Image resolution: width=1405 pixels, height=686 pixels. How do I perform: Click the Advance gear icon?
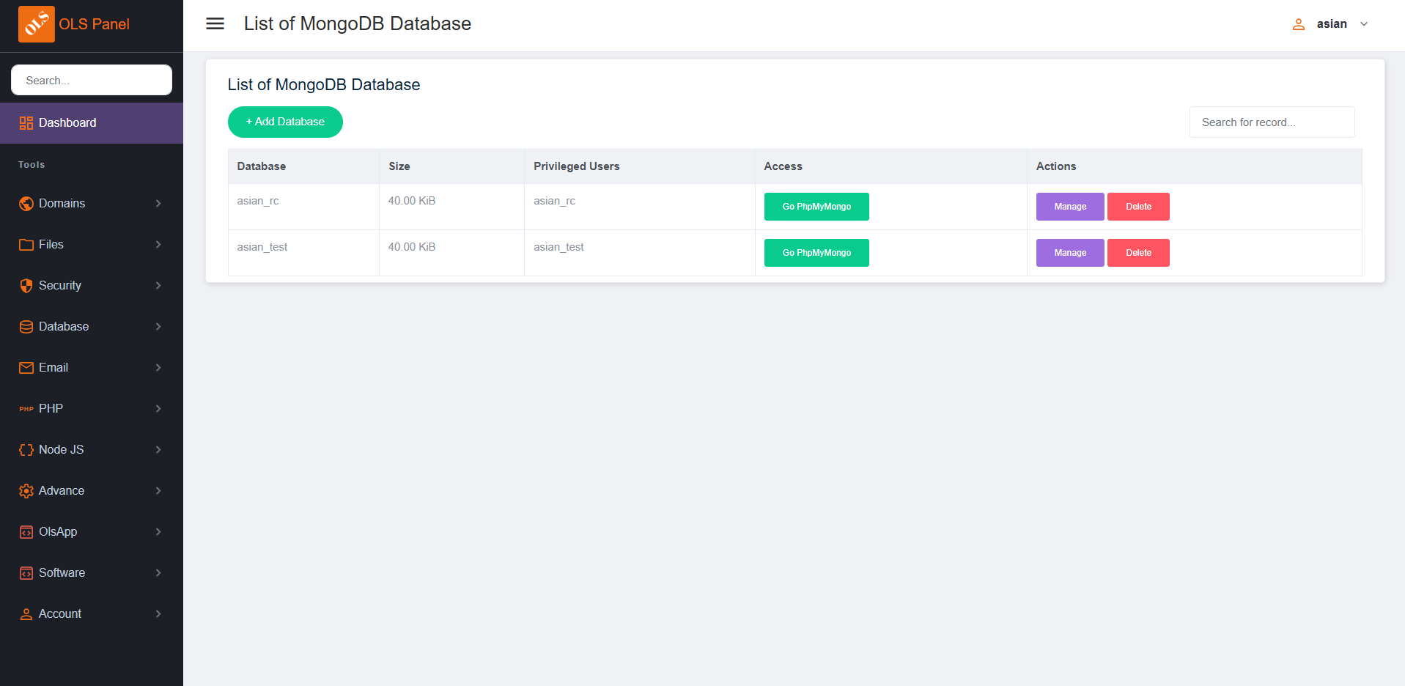click(x=26, y=491)
